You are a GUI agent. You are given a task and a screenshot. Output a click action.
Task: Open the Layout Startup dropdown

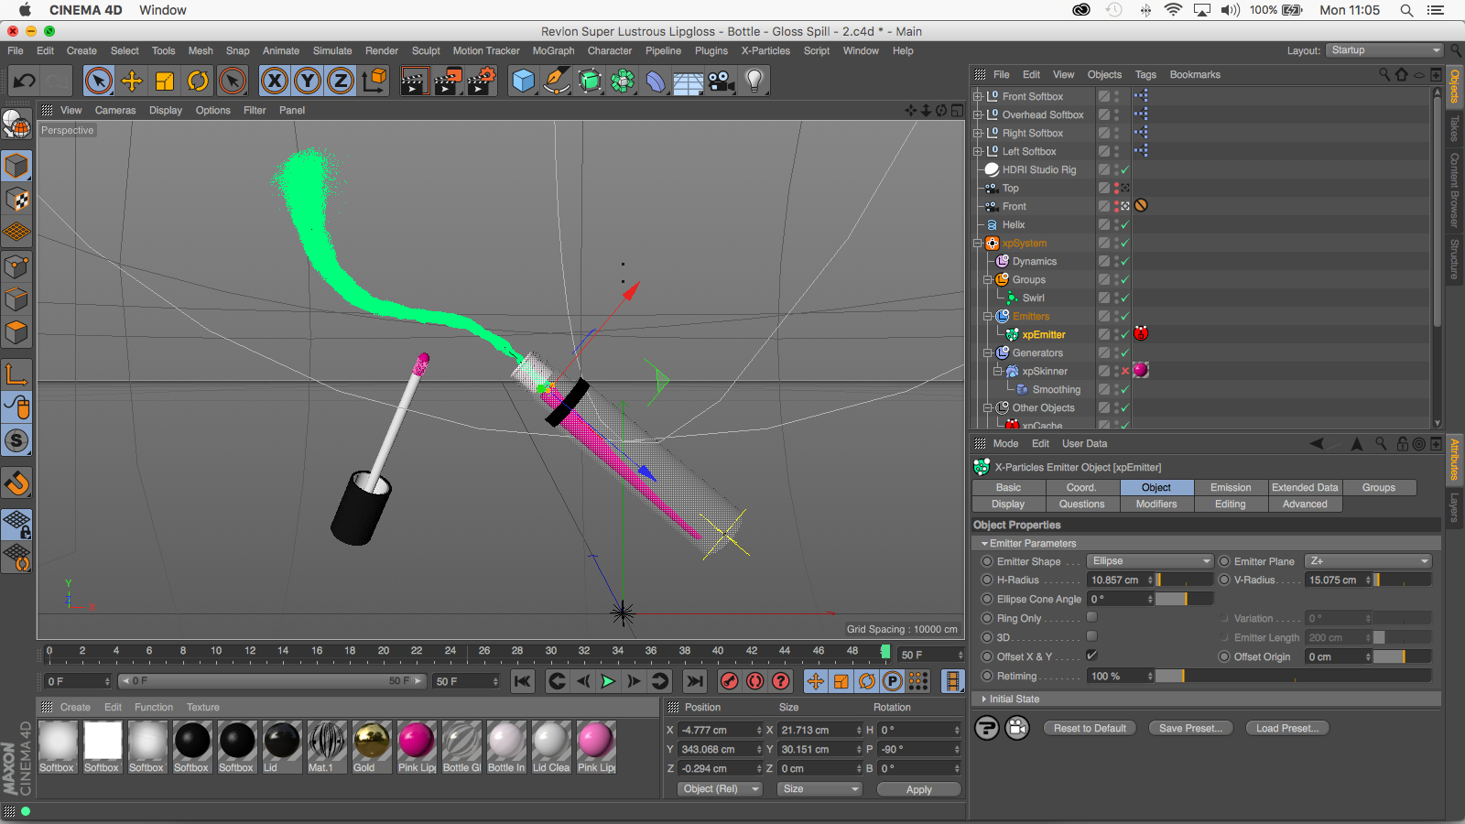1384,50
